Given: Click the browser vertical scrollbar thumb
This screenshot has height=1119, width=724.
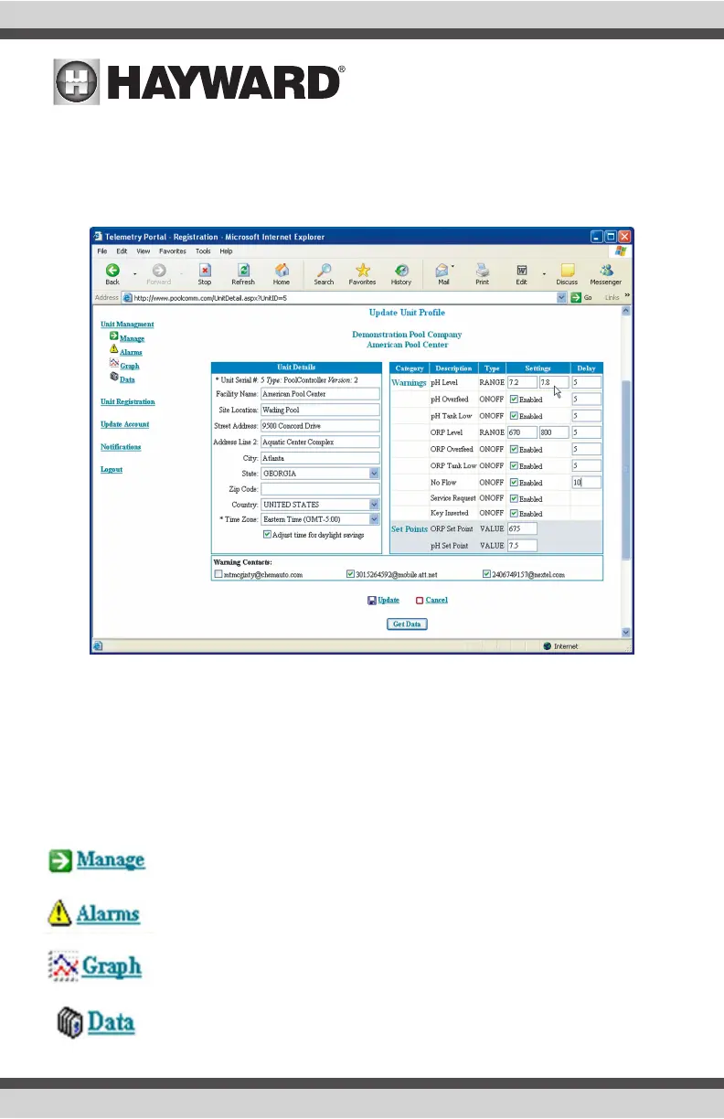Looking at the screenshot, I should pyautogui.click(x=626, y=471).
